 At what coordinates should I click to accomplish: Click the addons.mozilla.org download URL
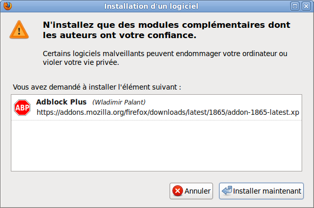pos(168,112)
